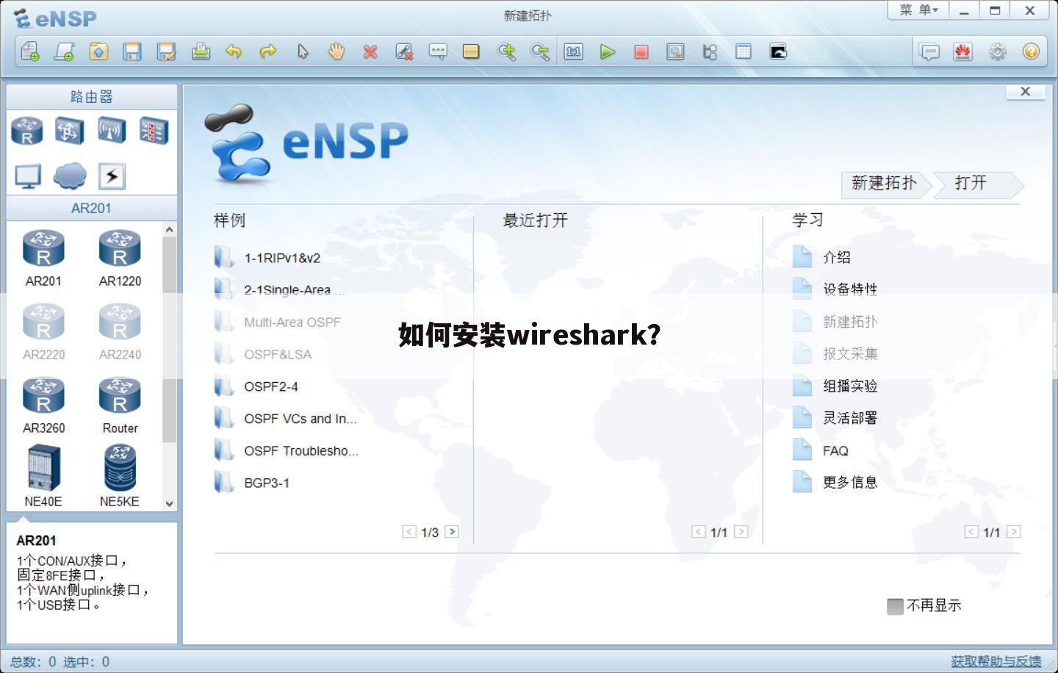The image size is (1058, 673).
Task: Go to next page of samples list
Action: click(x=452, y=531)
